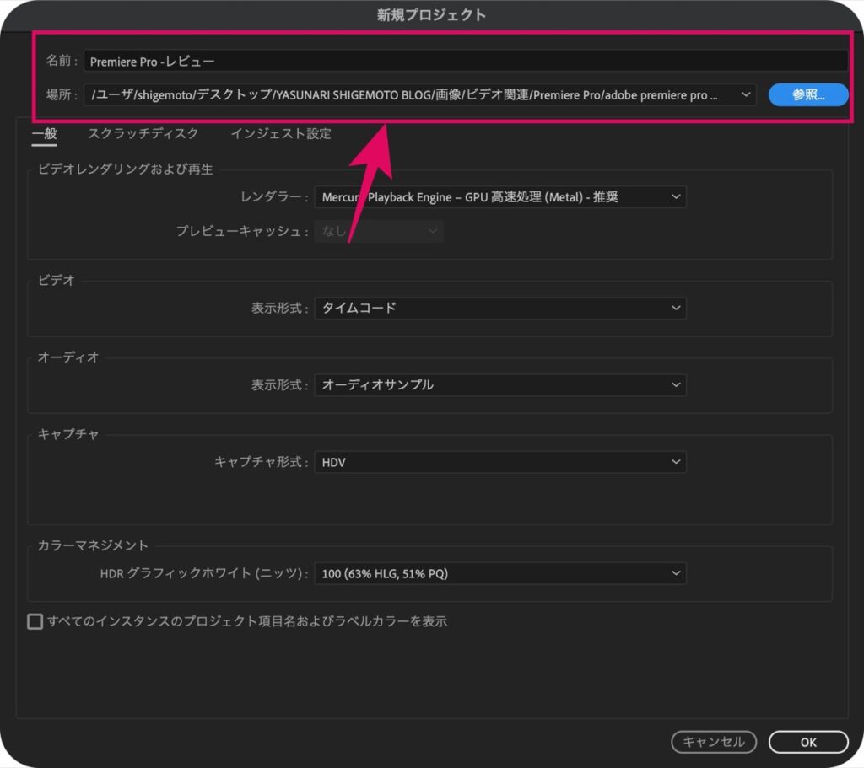Click the ビデオレンダリングおよび再生 section heading
This screenshot has width=864, height=768.
[125, 169]
